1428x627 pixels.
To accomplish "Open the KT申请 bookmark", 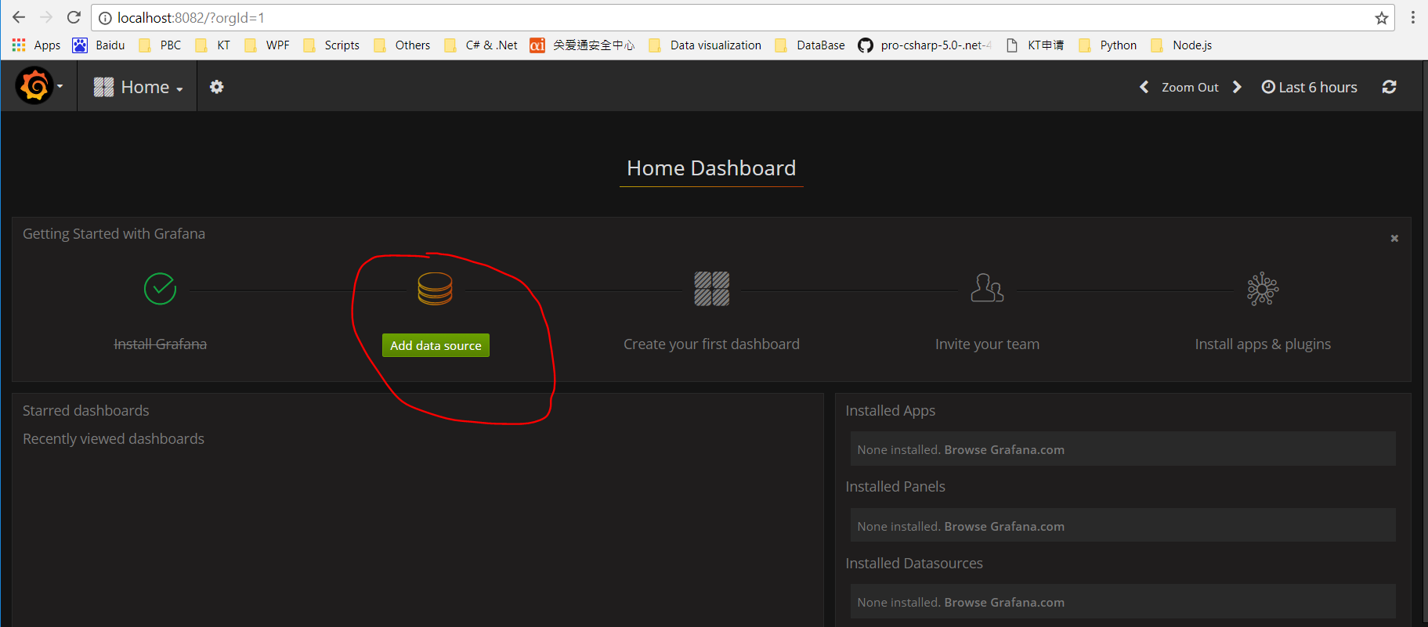I will (1036, 45).
